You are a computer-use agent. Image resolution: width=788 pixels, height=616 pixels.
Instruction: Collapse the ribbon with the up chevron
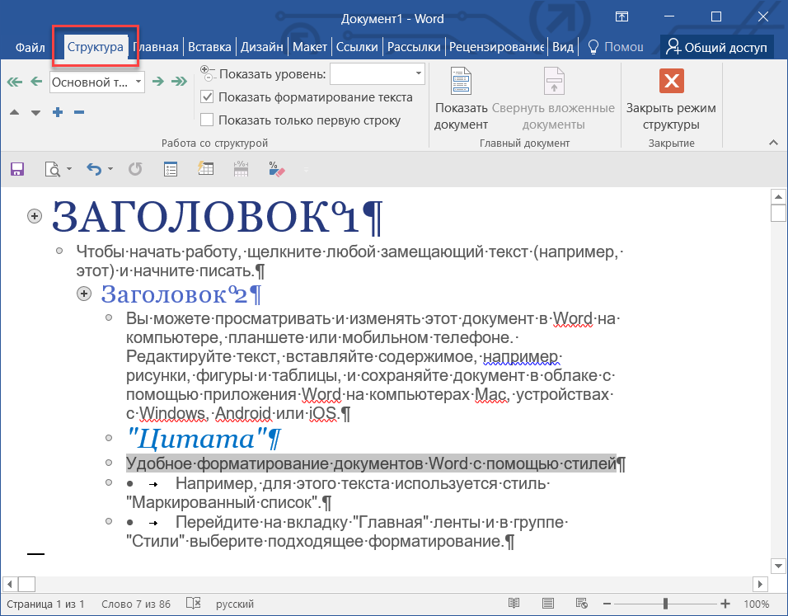773,143
